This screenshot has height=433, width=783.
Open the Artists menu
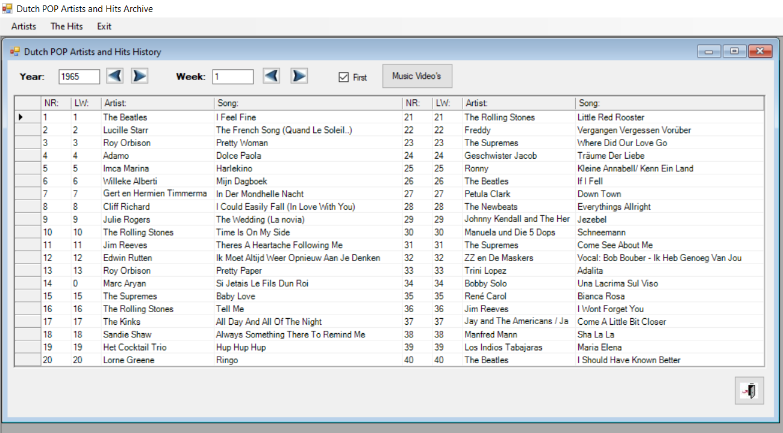[23, 26]
